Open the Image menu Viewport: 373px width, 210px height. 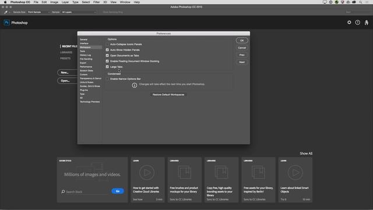click(54, 2)
